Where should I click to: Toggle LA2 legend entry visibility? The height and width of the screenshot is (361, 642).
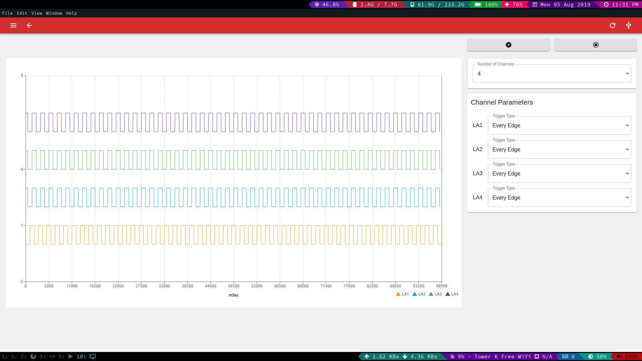pyautogui.click(x=419, y=294)
